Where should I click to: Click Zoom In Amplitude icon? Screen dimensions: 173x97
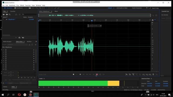click(x=127, y=75)
